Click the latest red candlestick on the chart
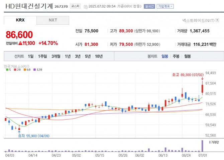The image size is (224, 160). pos(202,89)
